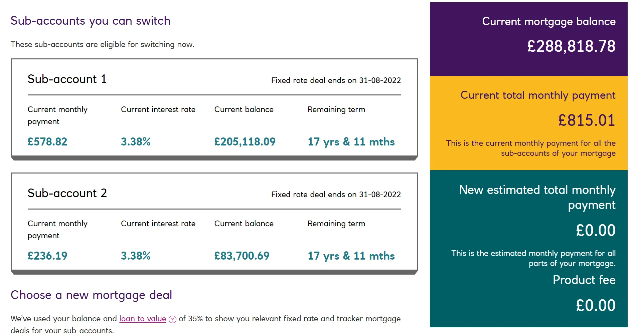Click Sub-account 2 fixed rate end date
Screen dimensions: 635x333
[x=336, y=195]
